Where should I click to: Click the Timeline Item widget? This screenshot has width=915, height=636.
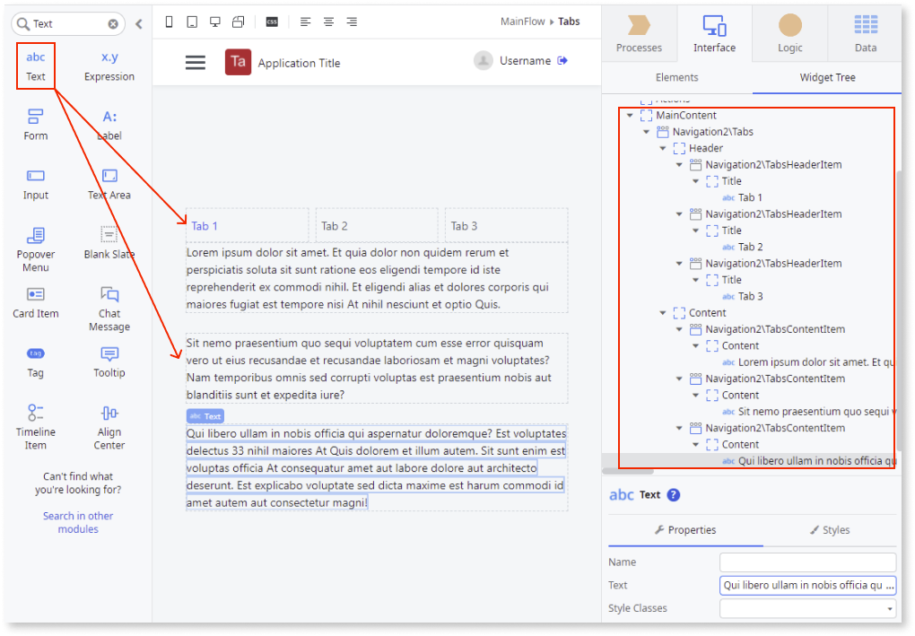click(35, 422)
